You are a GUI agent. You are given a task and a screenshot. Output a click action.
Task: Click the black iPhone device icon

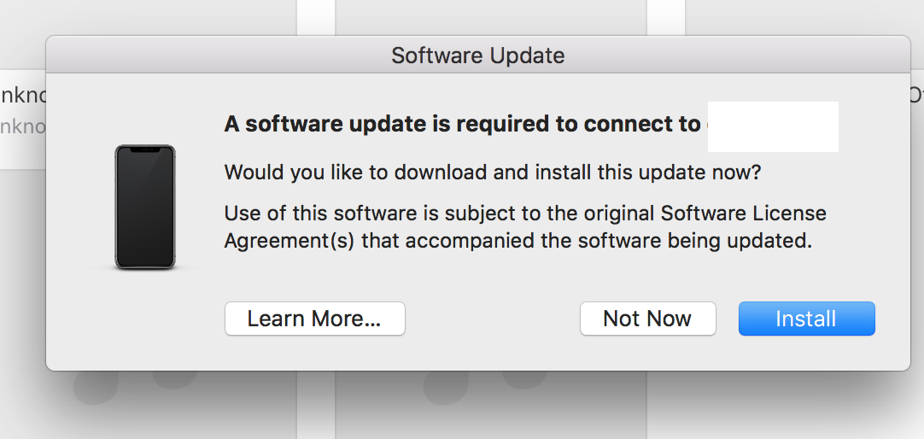[x=145, y=207]
